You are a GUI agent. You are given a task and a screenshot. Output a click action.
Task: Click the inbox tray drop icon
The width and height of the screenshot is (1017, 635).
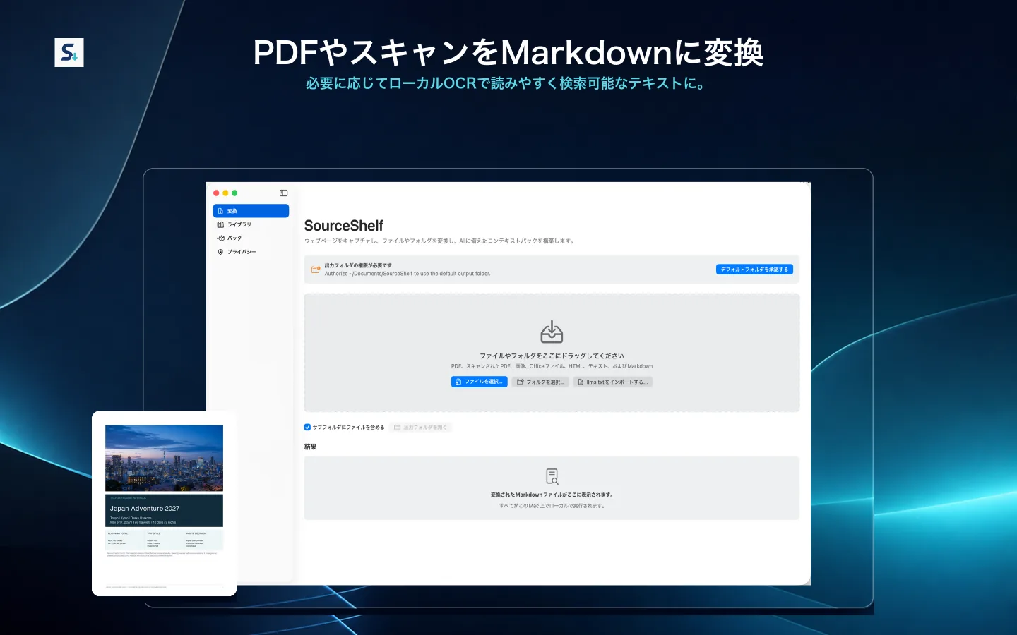coord(552,332)
